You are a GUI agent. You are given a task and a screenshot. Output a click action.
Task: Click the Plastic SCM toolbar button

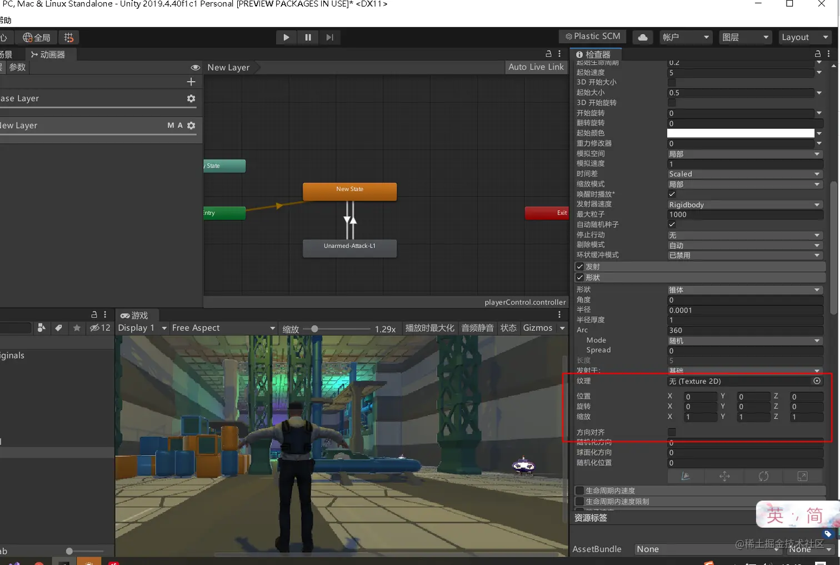tap(592, 37)
